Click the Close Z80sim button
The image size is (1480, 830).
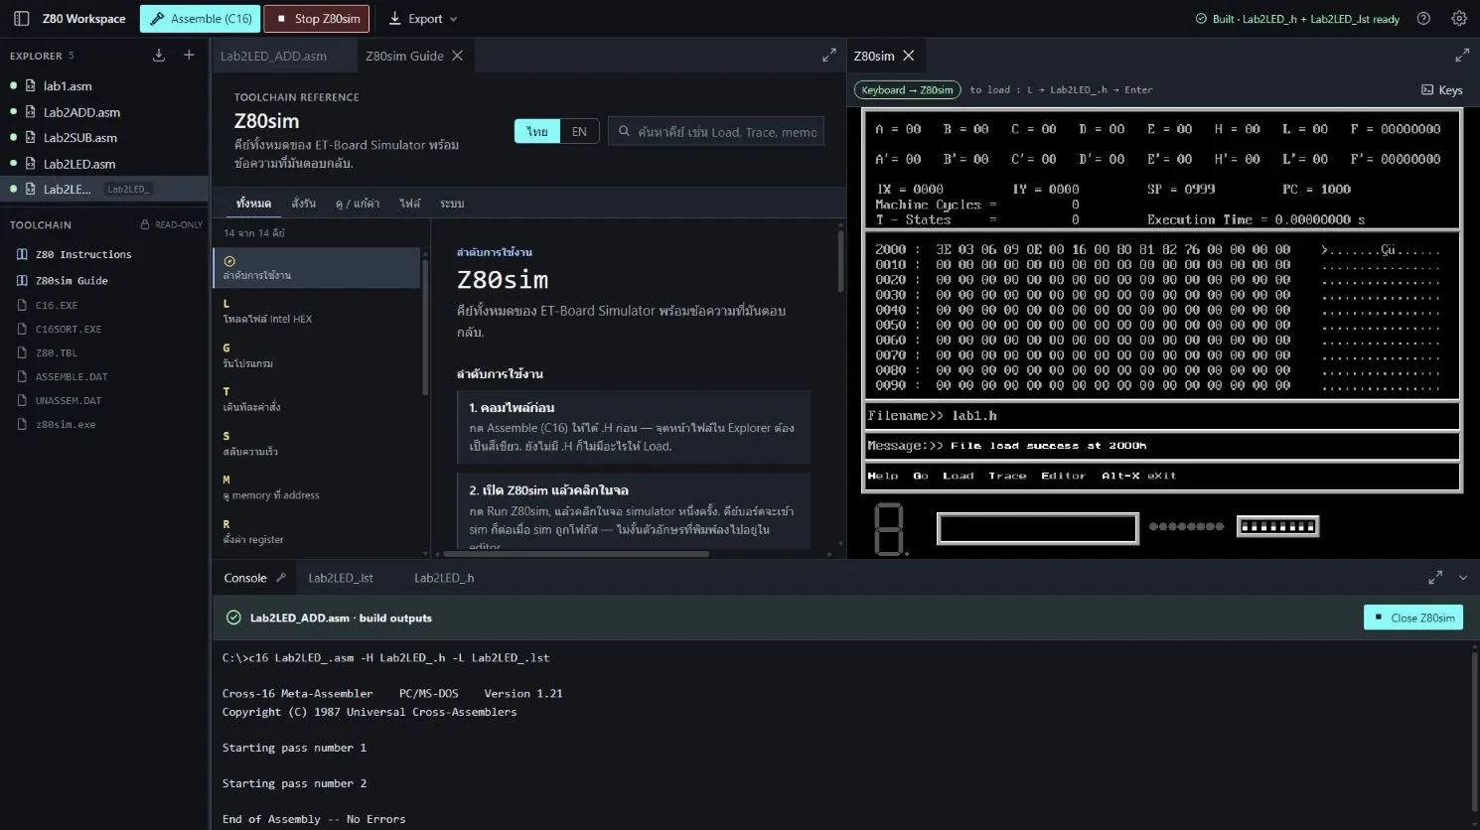click(x=1413, y=618)
